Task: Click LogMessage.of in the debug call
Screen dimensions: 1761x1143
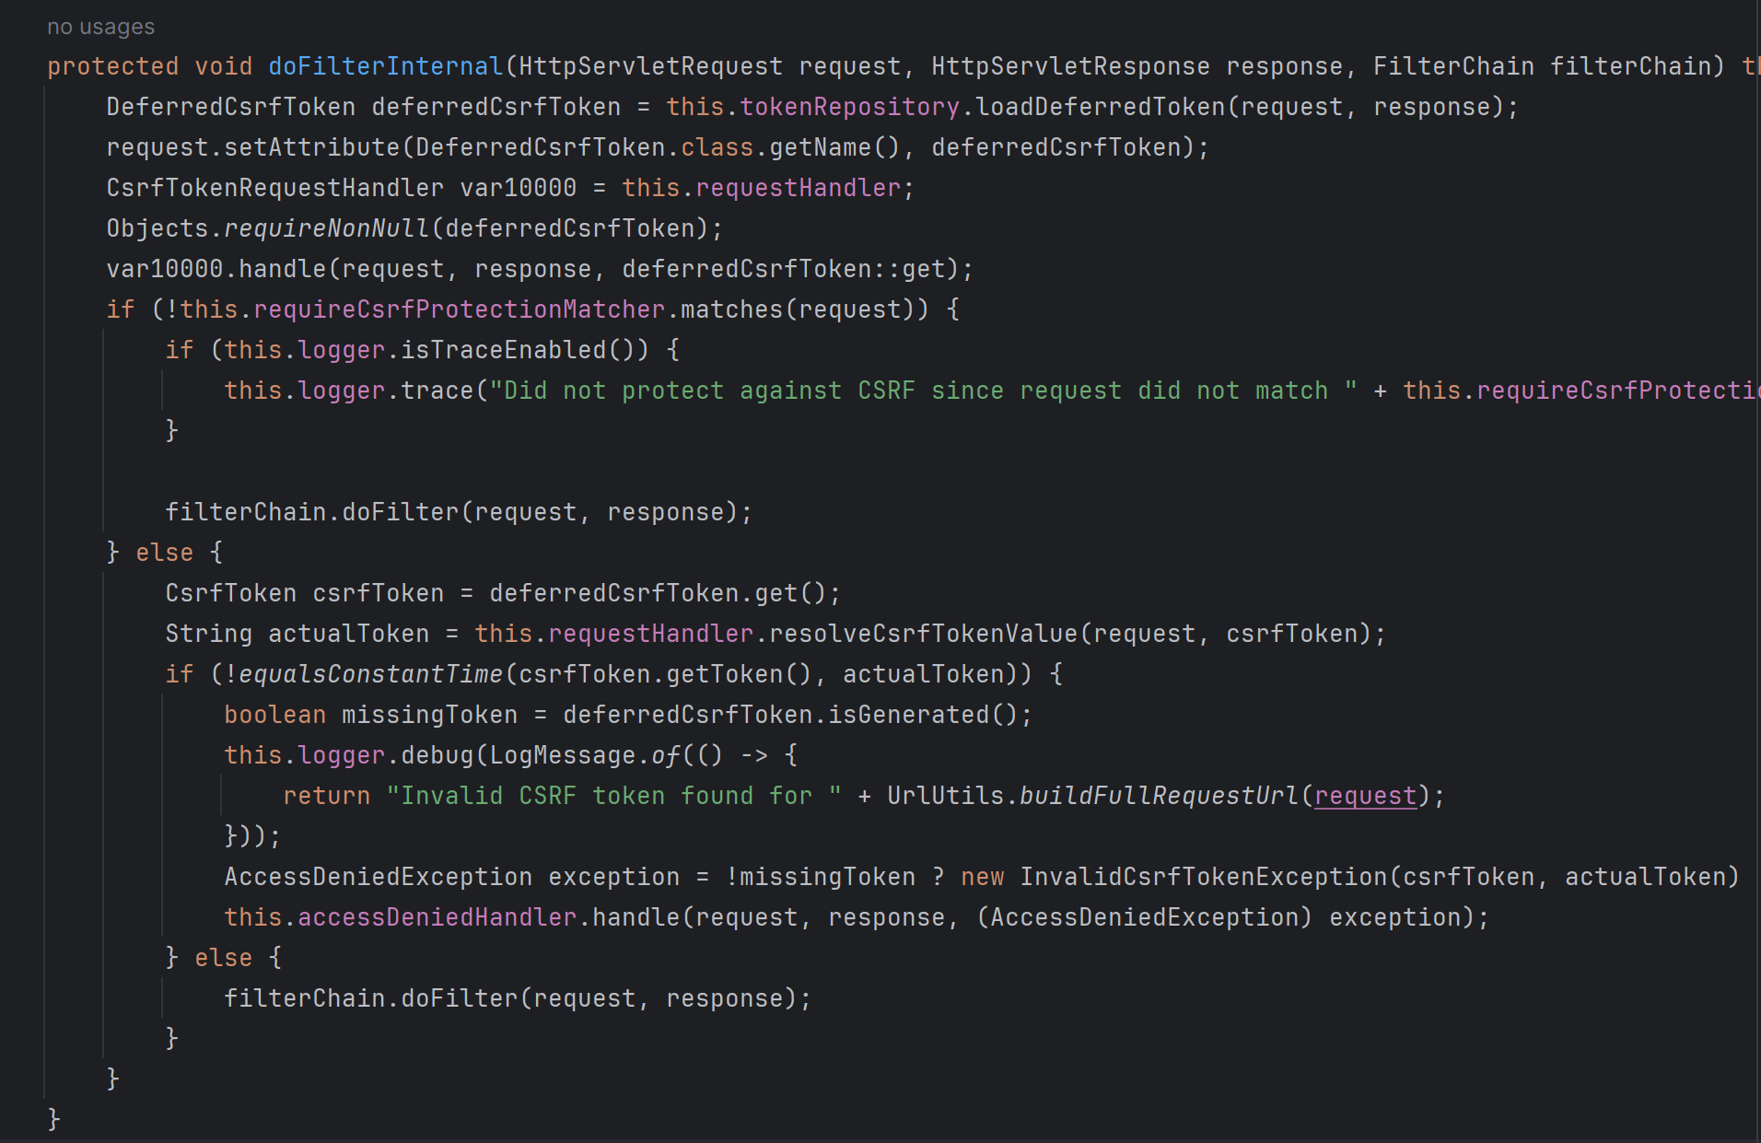Action: tap(585, 755)
